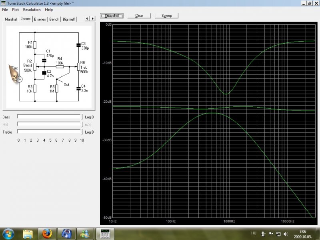Viewport: 320px width, 240px height.
Task: Switch to the E series tab
Action: [40, 19]
